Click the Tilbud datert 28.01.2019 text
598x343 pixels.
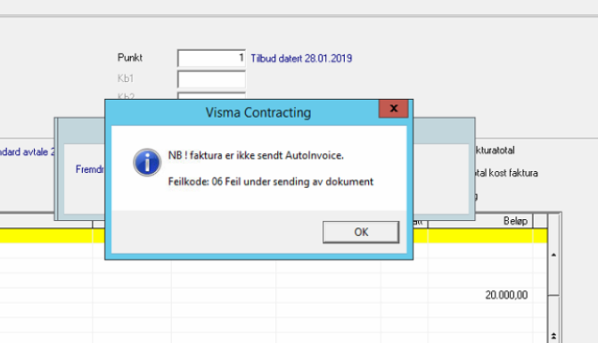[x=301, y=59]
